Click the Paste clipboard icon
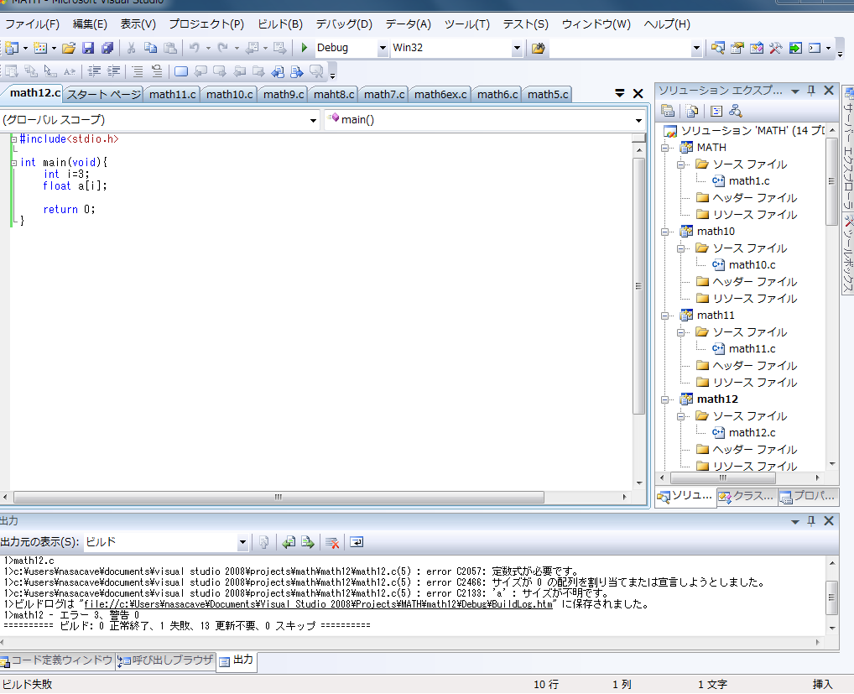 pyautogui.click(x=170, y=48)
